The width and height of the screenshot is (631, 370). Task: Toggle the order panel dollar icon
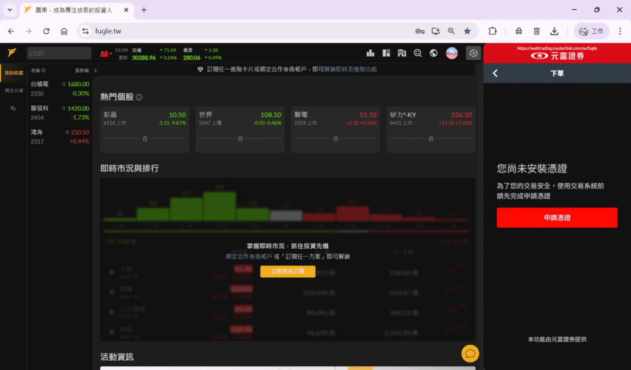click(473, 53)
